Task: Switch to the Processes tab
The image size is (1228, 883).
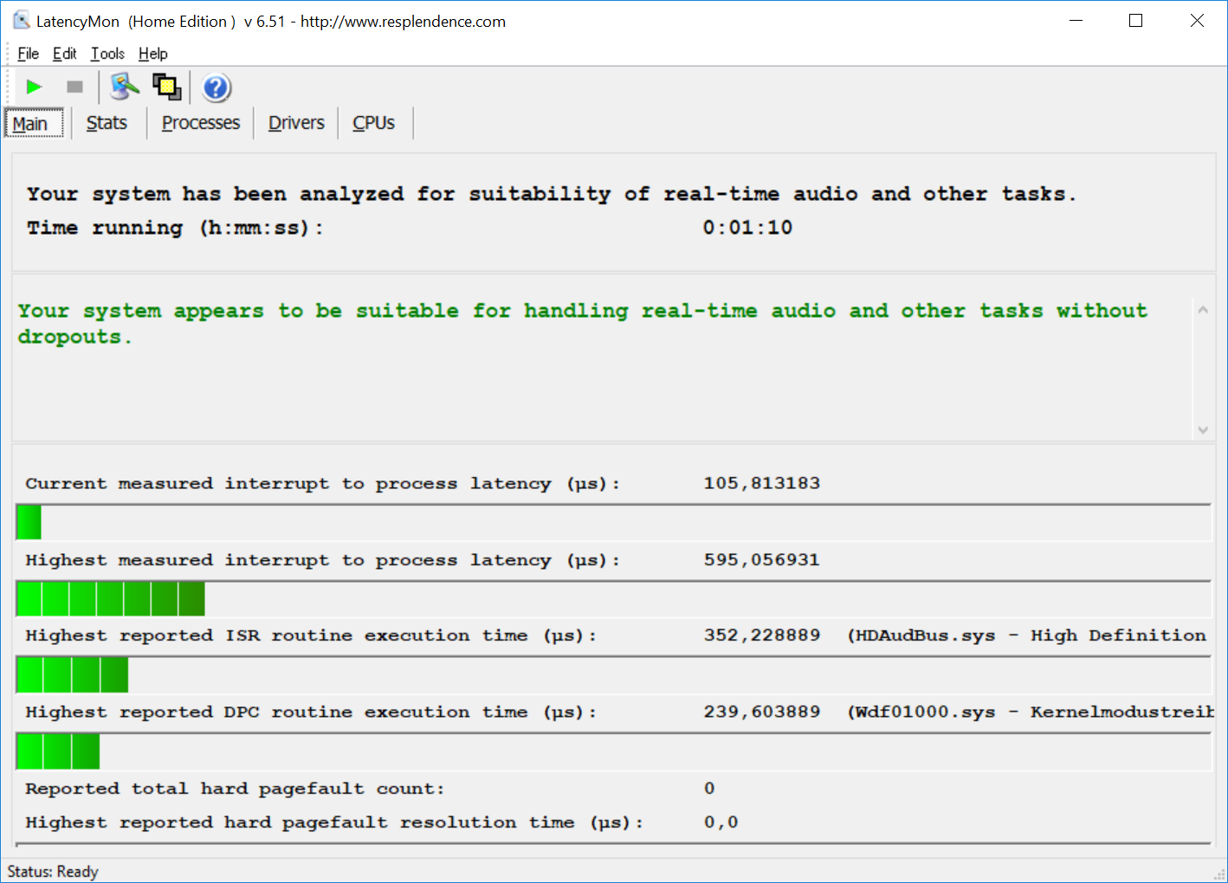Action: tap(201, 123)
